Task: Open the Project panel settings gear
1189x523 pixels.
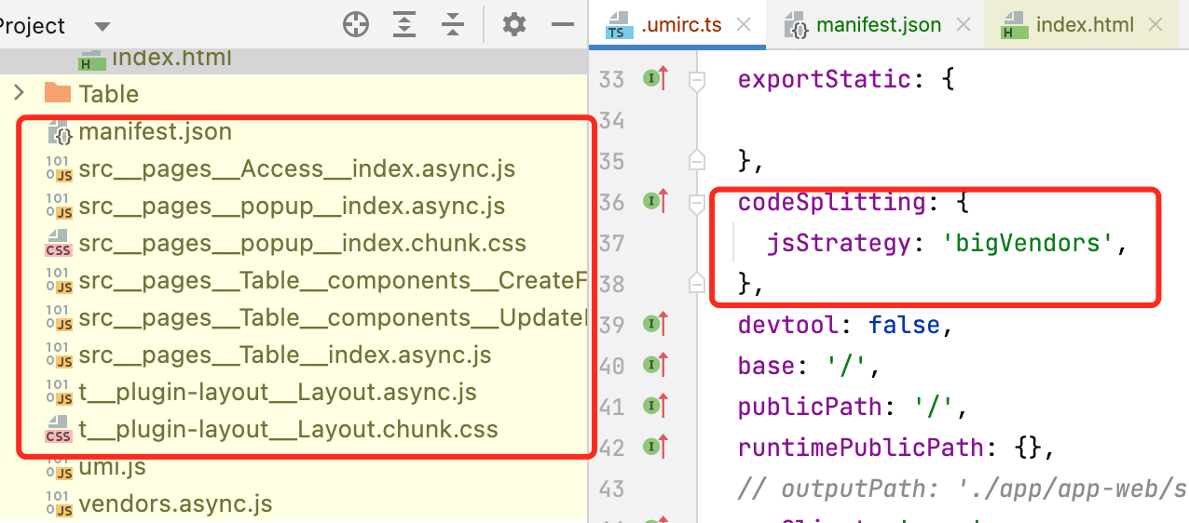Action: [514, 25]
